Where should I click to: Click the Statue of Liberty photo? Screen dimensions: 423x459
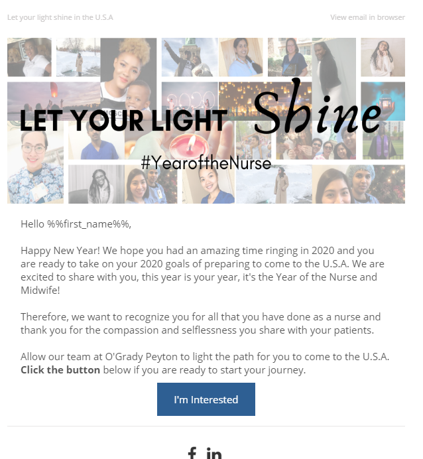tap(188, 56)
